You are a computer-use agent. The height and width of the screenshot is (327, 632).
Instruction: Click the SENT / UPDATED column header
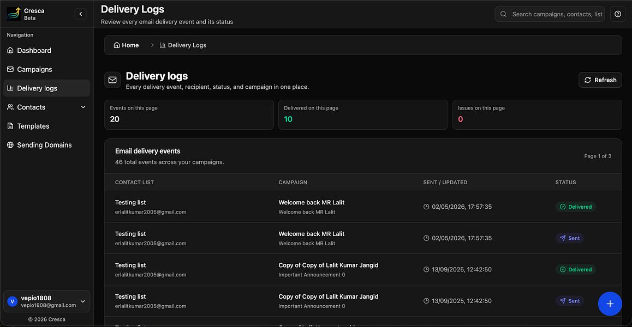click(x=445, y=183)
